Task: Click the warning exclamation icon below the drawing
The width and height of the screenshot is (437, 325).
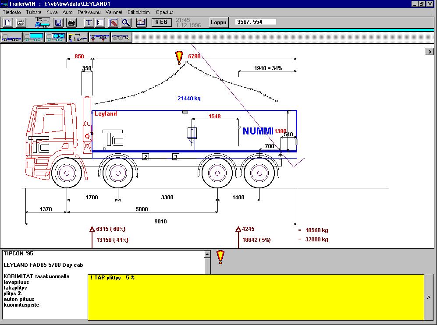Action: [x=220, y=257]
